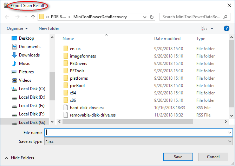Click the imageformats folder icon
This screenshot has width=235, height=166.
coord(66,56)
